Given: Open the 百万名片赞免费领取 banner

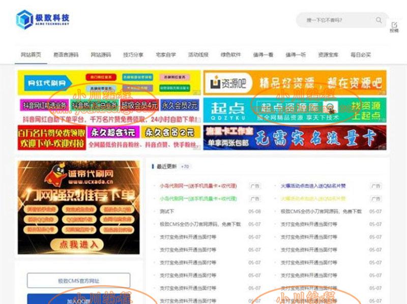Looking at the screenshot, I should point(109,138).
